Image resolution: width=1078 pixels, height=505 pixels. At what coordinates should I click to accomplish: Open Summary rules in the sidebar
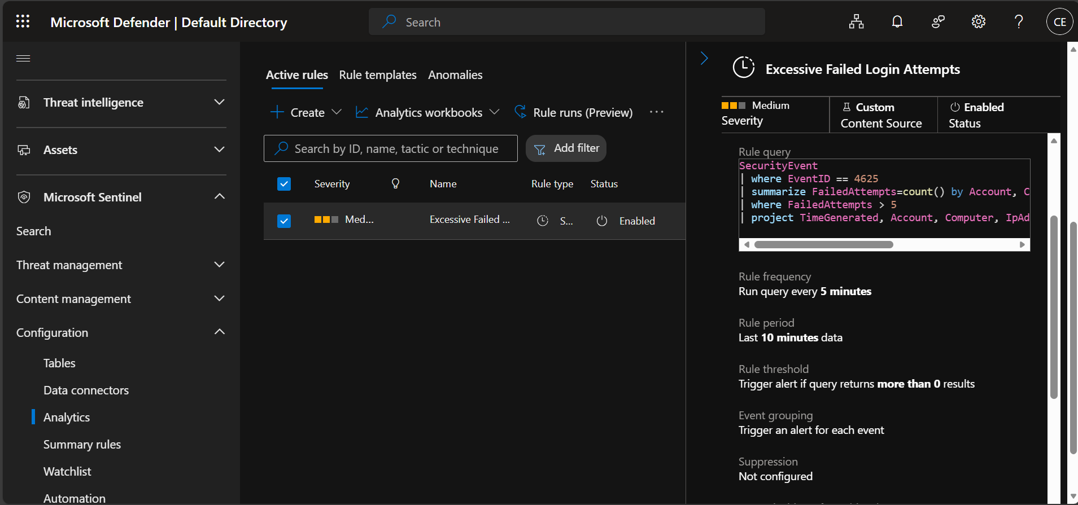(82, 444)
